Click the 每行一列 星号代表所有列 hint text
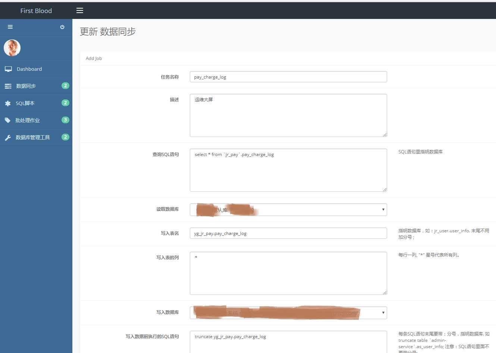Image resolution: width=496 pixels, height=353 pixels. click(429, 255)
